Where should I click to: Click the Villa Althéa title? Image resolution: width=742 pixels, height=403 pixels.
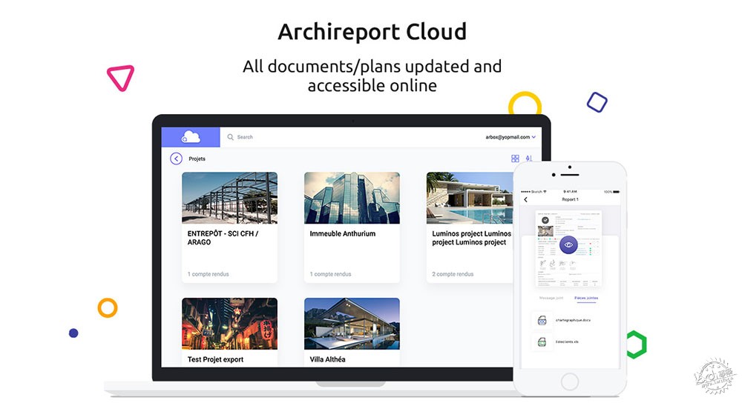[x=327, y=359]
